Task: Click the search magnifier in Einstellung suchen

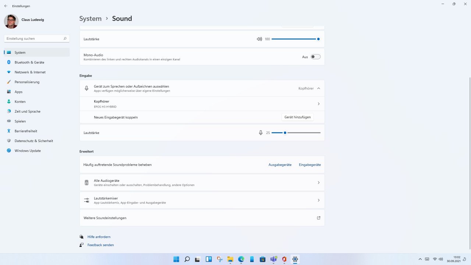Action: pos(65,38)
